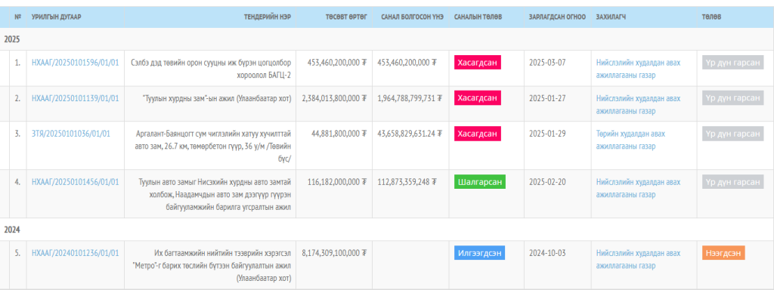Viewport: 774px width, 290px height.
Task: Click announced date 2024-10-03
Action: (547, 253)
